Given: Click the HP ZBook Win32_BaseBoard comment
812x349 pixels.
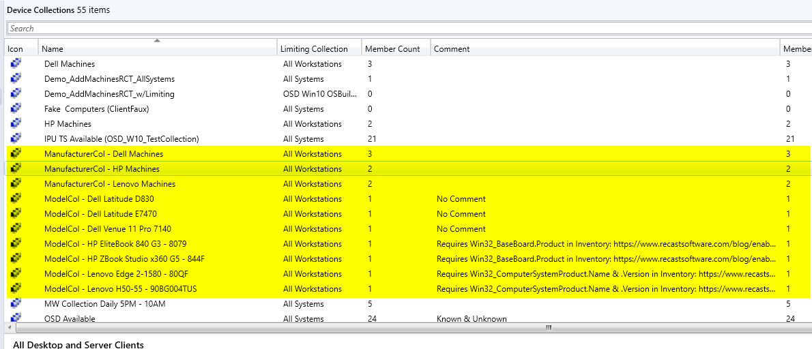Looking at the screenshot, I should 607,259.
